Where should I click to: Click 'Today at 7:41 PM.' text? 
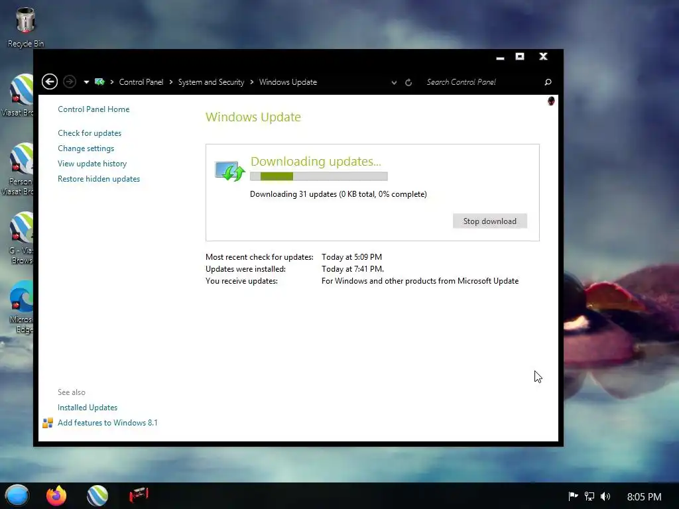(353, 269)
